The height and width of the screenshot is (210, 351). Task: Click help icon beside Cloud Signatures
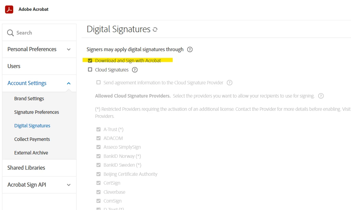tap(134, 70)
